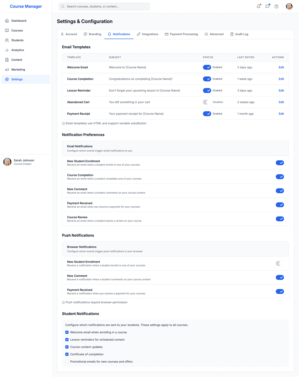
Task: Open Analytics in the sidebar
Action: coord(17,50)
